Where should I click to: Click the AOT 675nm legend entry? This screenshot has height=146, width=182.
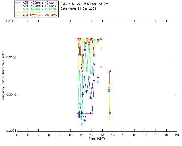[x=36, y=9]
